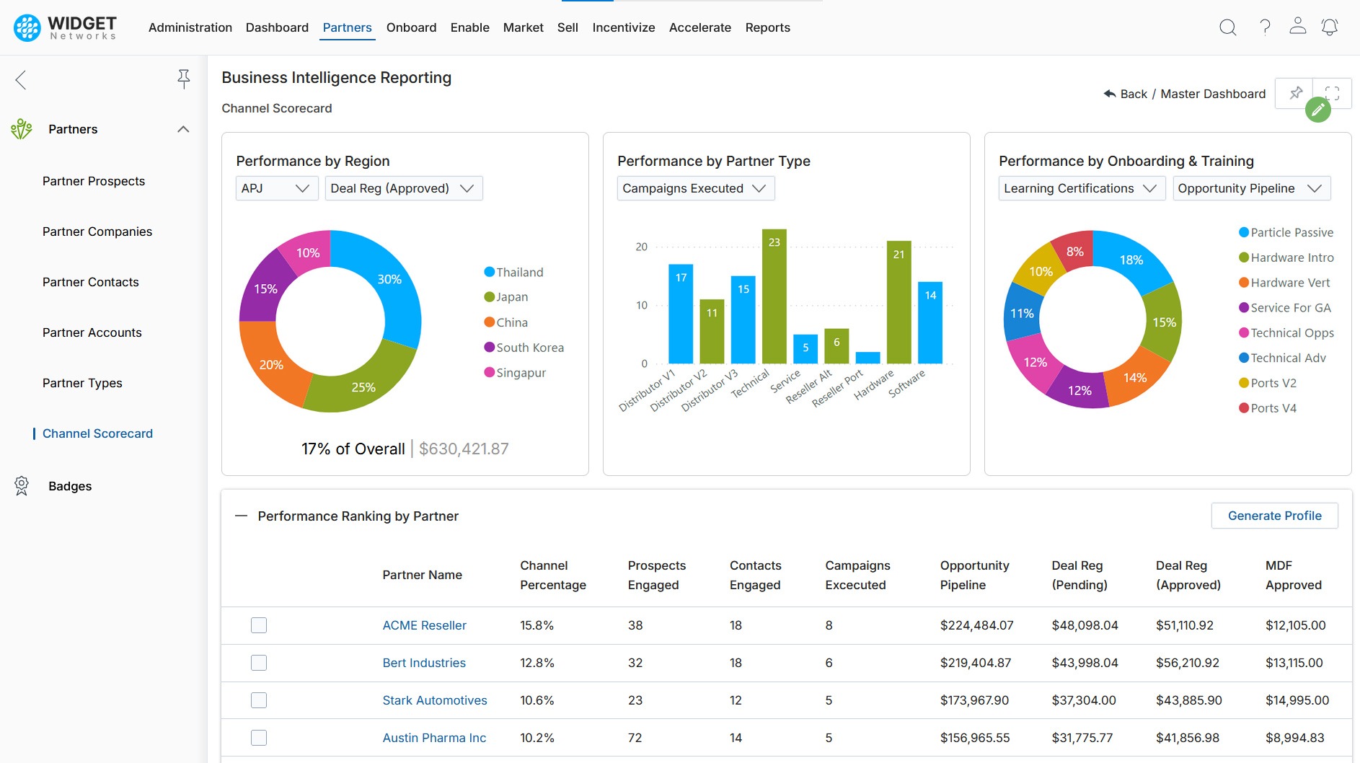Enter fullscreen view of dashboard
1360x763 pixels.
(1332, 93)
